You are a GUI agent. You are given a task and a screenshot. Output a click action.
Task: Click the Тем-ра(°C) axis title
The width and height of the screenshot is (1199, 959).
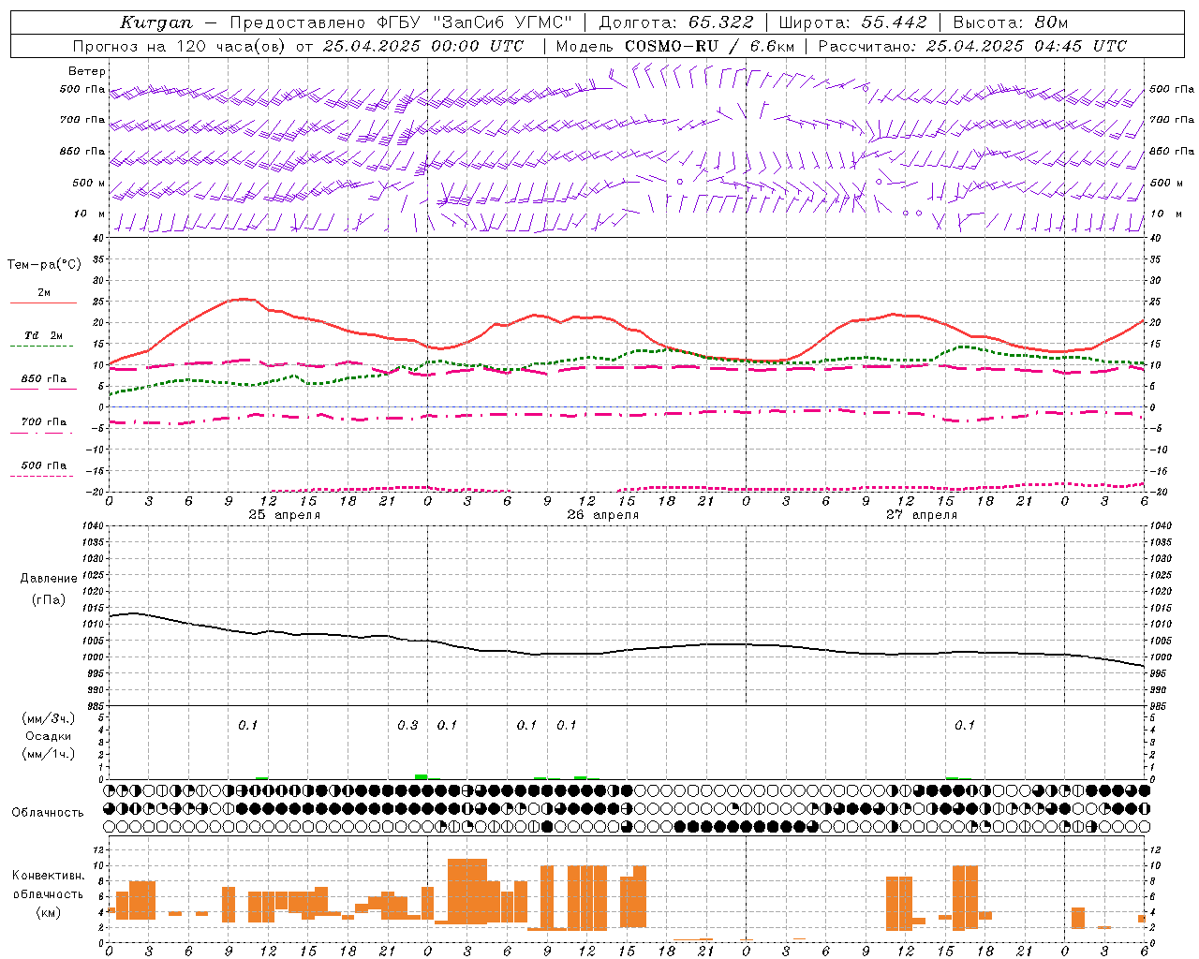tap(44, 265)
